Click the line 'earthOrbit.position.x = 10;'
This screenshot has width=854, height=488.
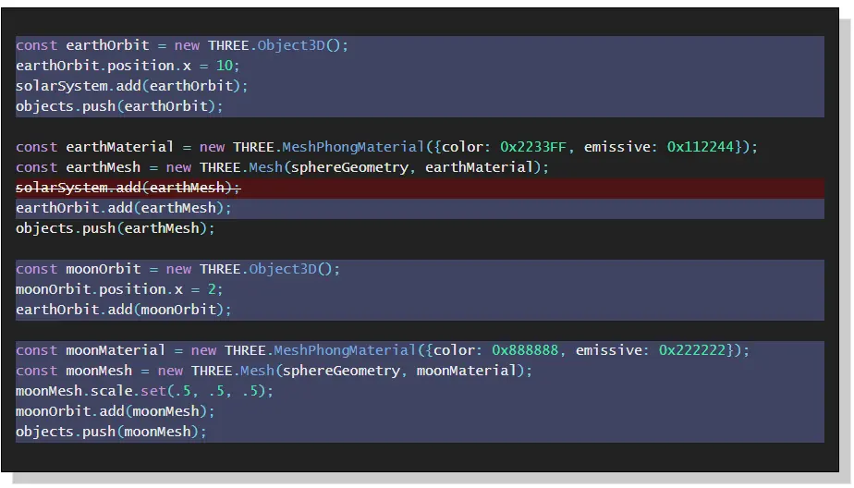(128, 66)
